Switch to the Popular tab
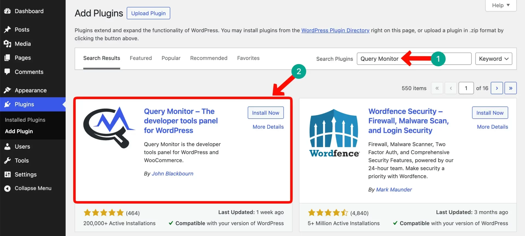 tap(171, 58)
